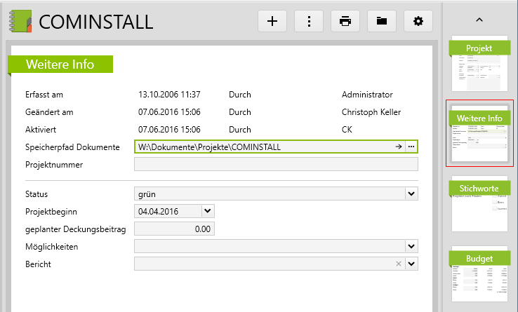Switch to the Stichworte page thumbnail

point(479,204)
